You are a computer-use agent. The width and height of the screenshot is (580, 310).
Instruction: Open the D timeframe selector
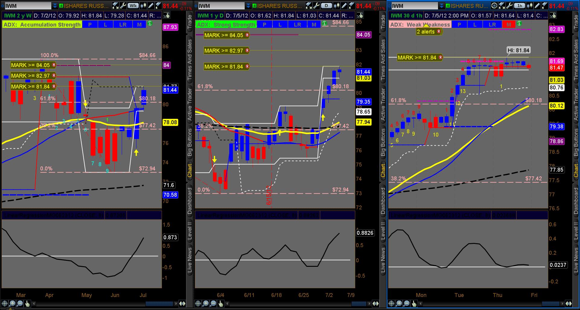tap(326, 6)
